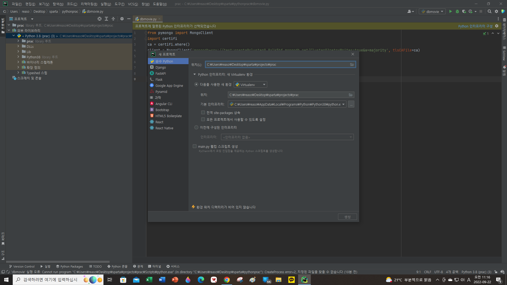The width and height of the screenshot is (507, 285).
Task: Close the new project dialog
Action: pos(353,54)
